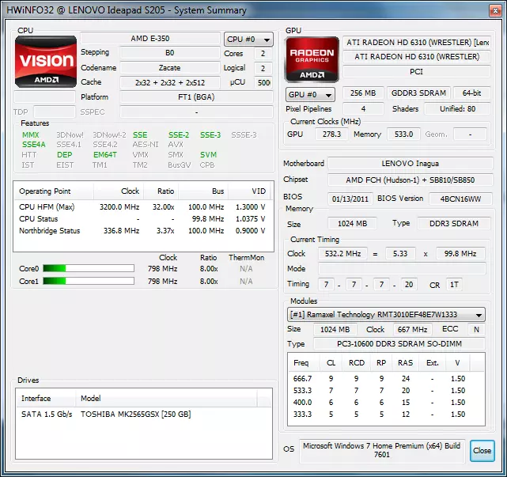Open the GPU #0 selector dropdown
The height and width of the screenshot is (477, 507).
pyautogui.click(x=309, y=94)
